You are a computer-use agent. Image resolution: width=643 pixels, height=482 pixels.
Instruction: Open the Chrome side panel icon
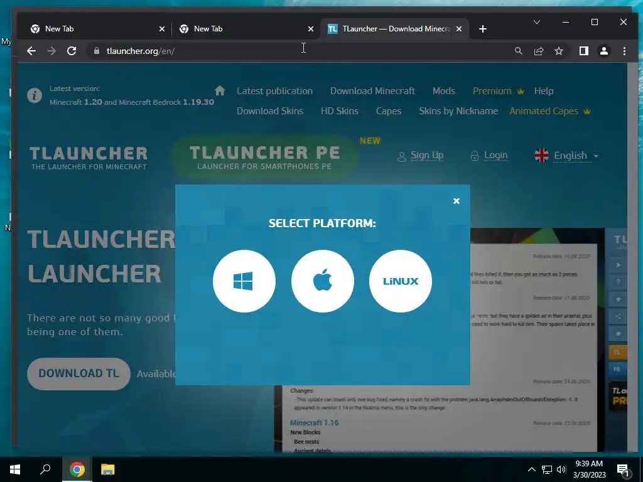[584, 51]
